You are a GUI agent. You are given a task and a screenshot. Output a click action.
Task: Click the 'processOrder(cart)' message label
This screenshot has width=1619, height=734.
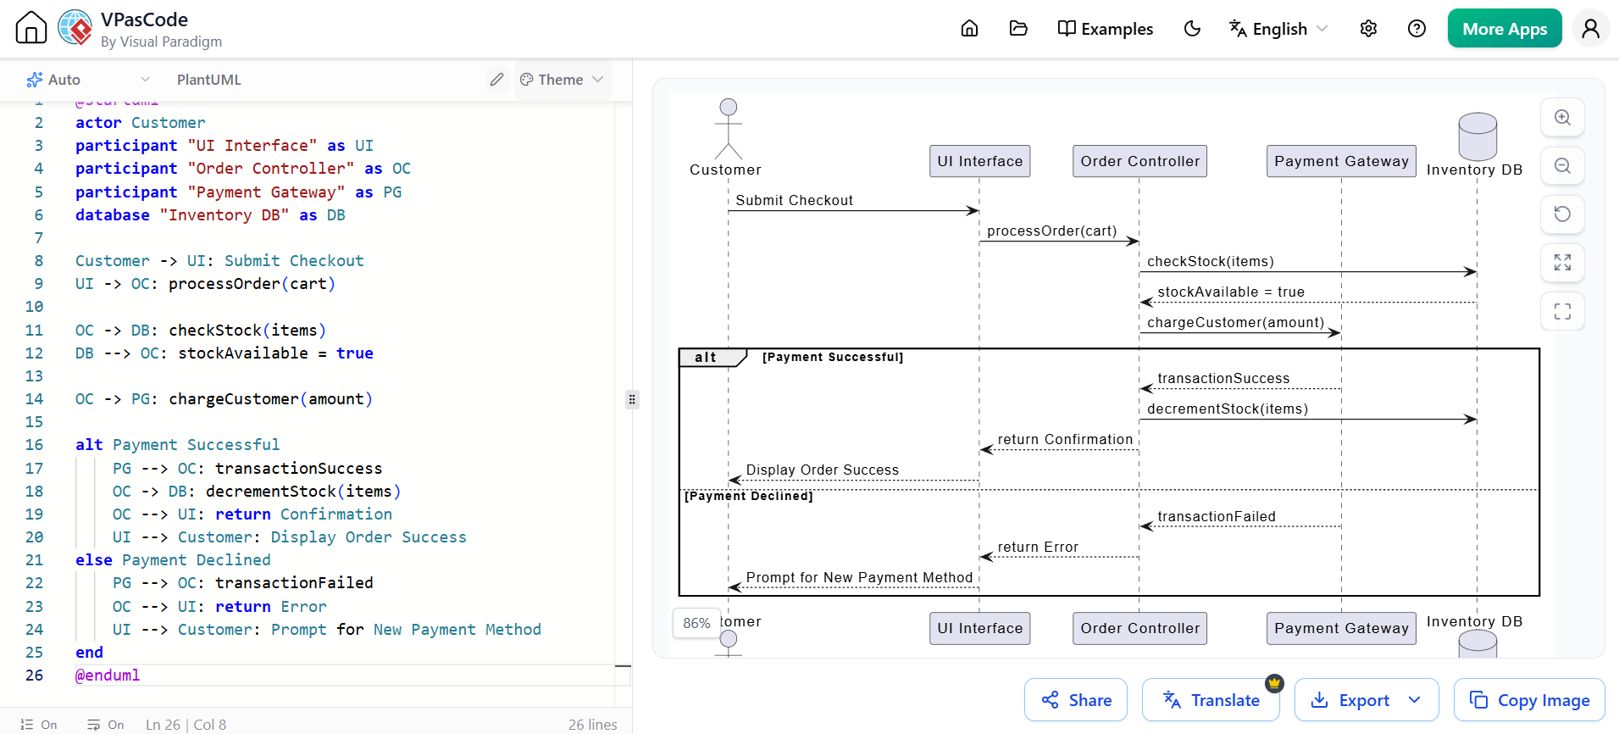1051,231
